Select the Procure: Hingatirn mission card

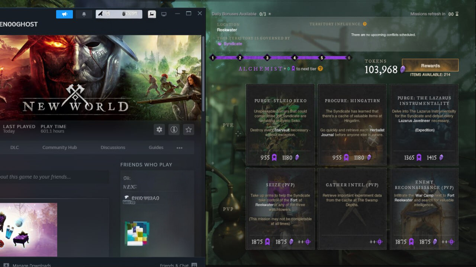click(352, 124)
